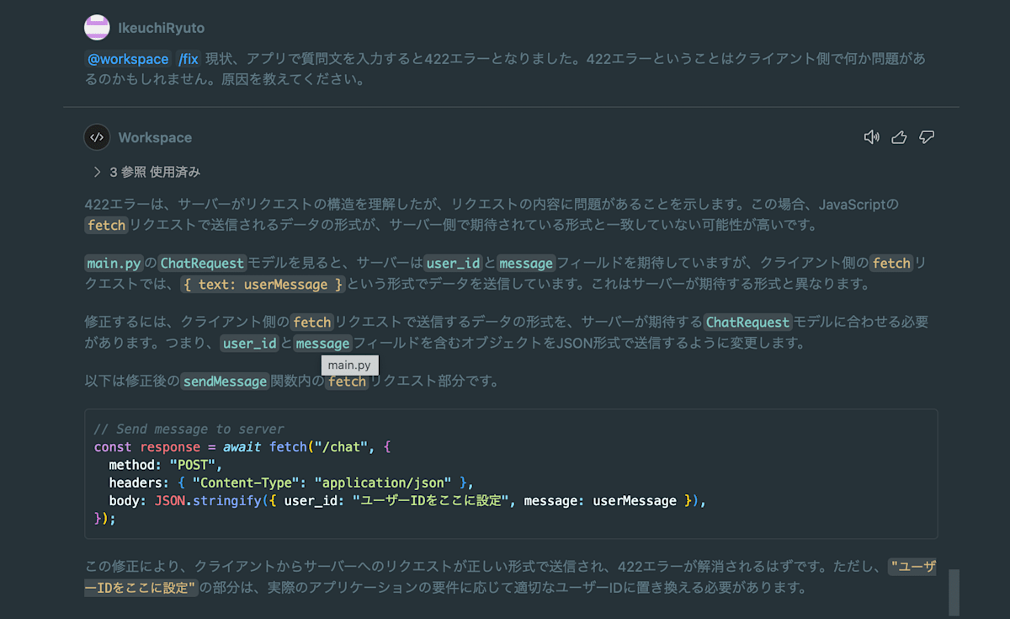Click the Workspace responder name
The image size is (1010, 619).
coord(155,137)
